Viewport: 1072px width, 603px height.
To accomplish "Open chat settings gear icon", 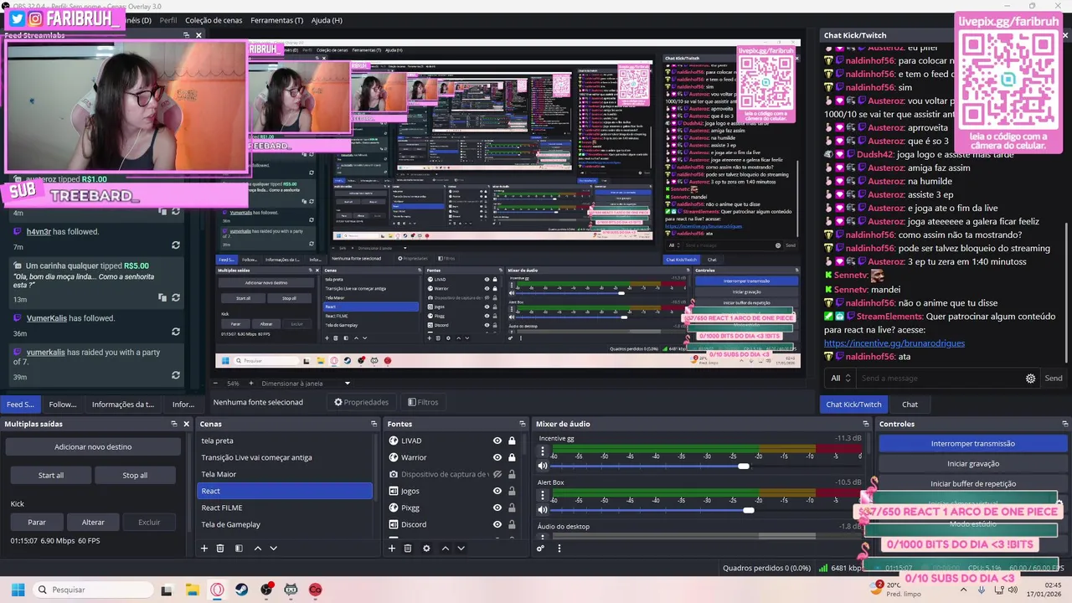I will coord(1031,379).
